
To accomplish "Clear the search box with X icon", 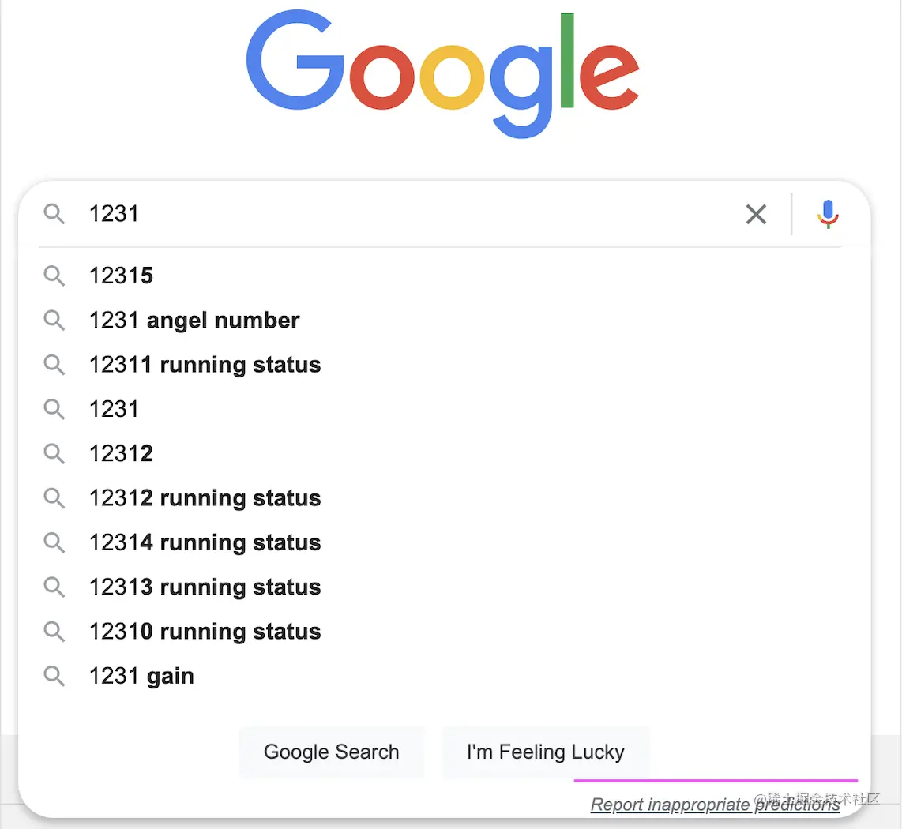I will (x=756, y=214).
